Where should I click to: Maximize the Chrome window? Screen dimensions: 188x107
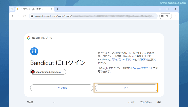coord(167,9)
